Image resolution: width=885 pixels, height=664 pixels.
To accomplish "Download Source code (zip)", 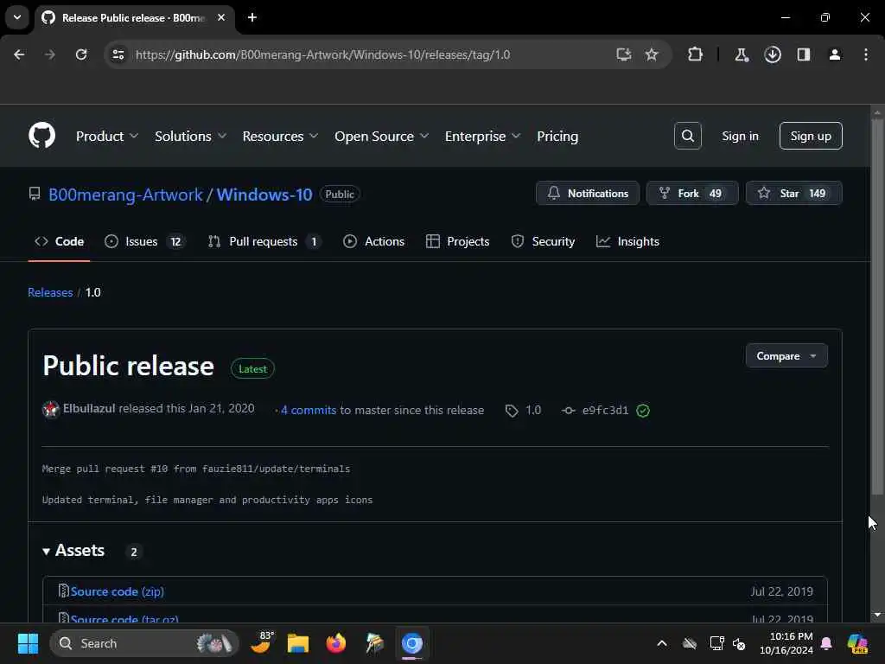I will point(117,591).
